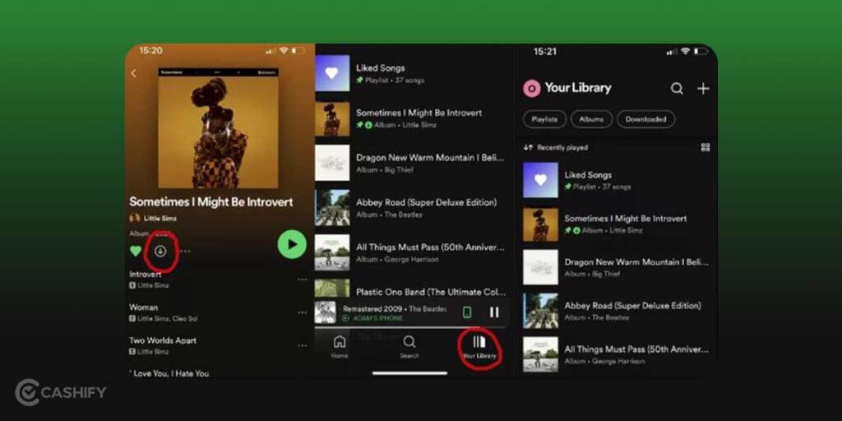Open the more options for Woman track
This screenshot has width=842, height=421.
click(x=303, y=312)
